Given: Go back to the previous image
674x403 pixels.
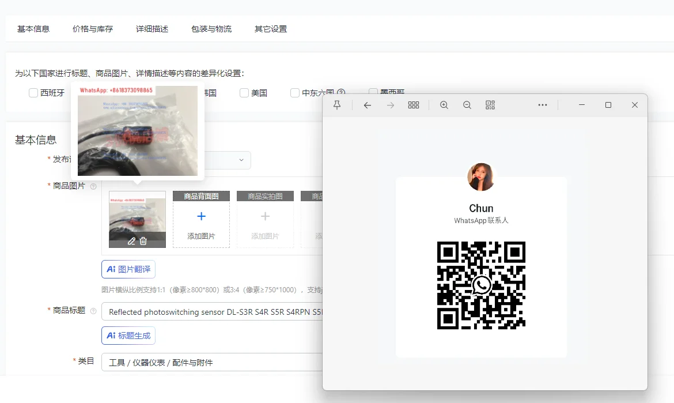Looking at the screenshot, I should click(367, 105).
